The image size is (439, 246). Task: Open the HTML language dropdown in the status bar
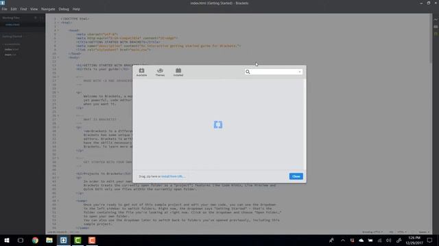(x=402, y=232)
